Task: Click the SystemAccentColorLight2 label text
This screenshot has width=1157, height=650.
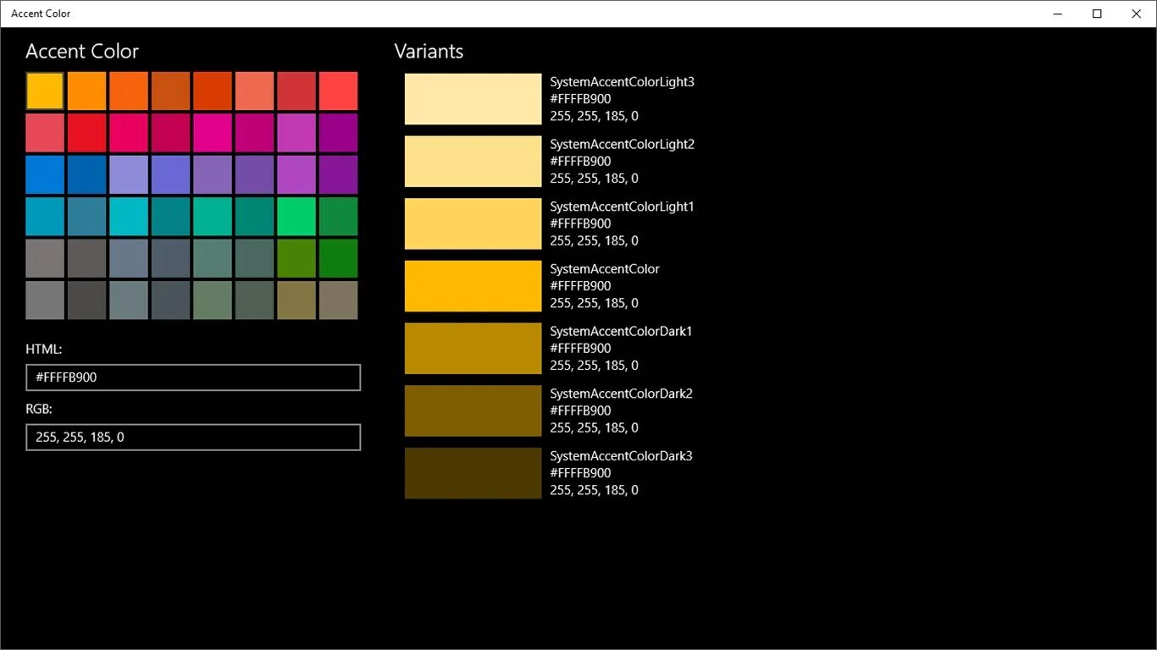Action: click(x=623, y=145)
